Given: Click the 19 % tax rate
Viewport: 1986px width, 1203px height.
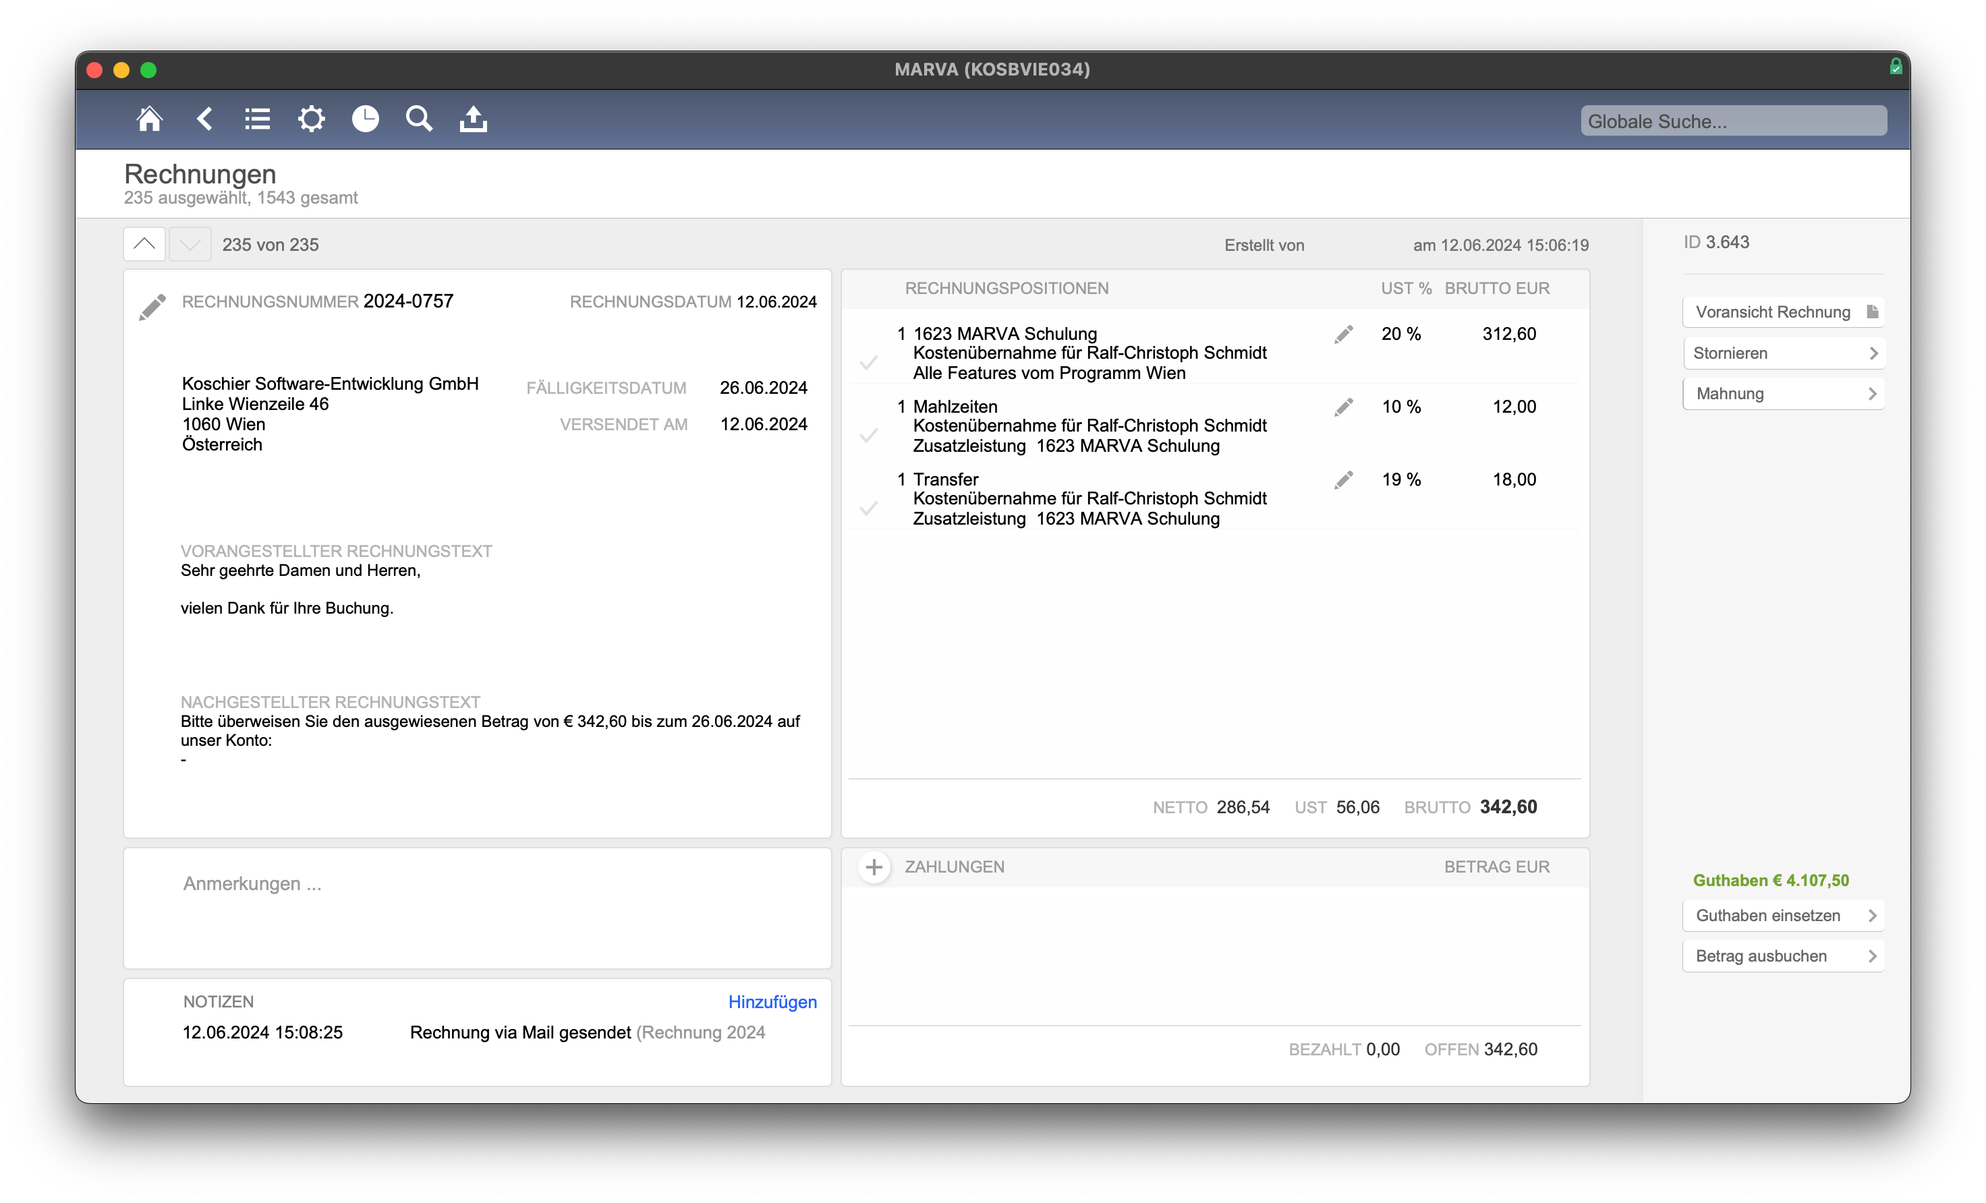Looking at the screenshot, I should pos(1401,479).
